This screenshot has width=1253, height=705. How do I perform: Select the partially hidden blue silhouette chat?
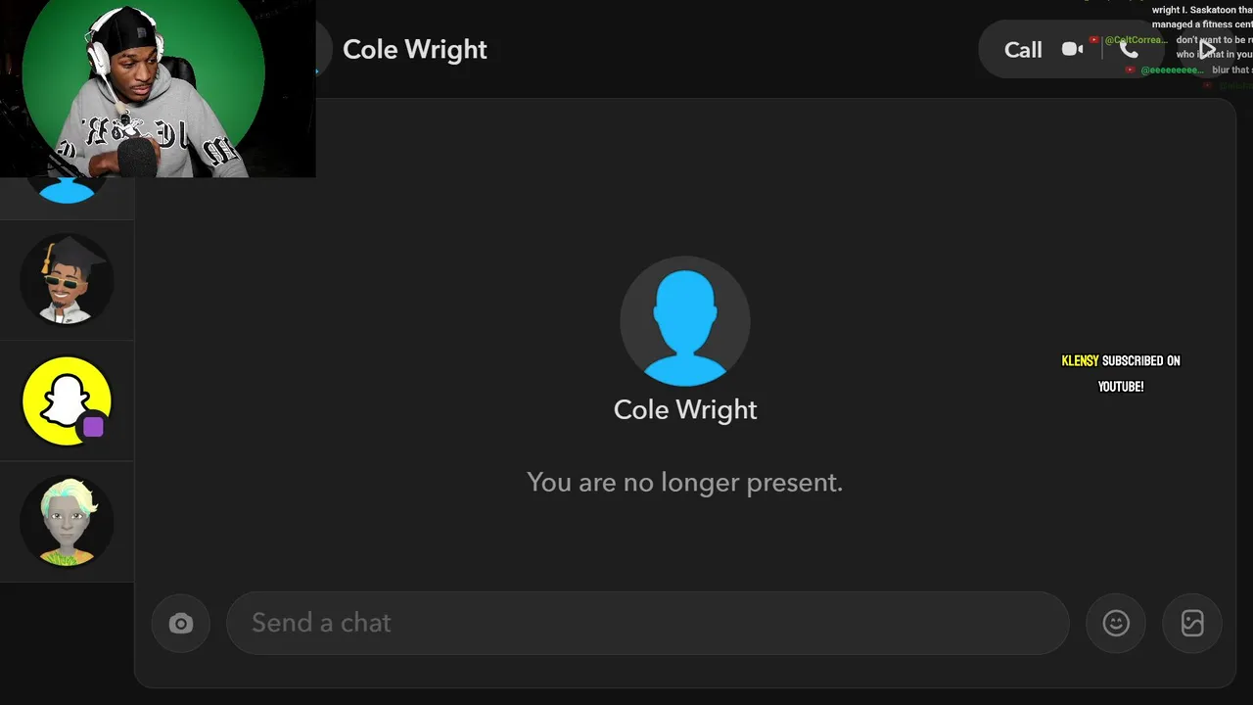[x=67, y=190]
